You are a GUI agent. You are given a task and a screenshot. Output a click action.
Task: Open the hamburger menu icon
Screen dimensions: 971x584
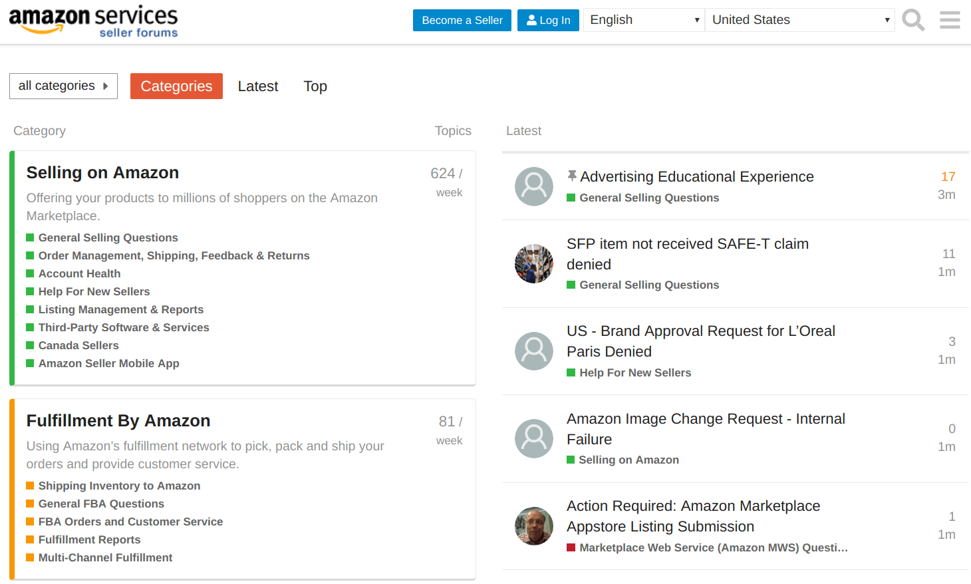click(950, 20)
